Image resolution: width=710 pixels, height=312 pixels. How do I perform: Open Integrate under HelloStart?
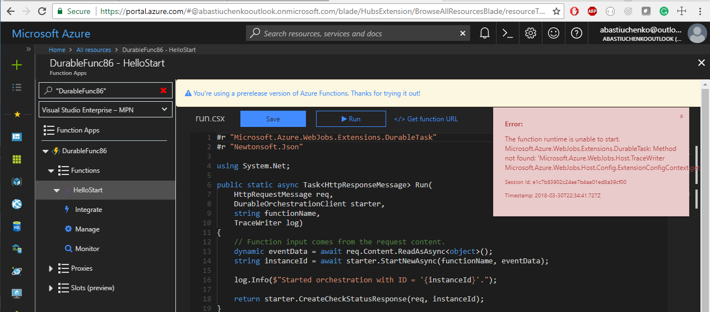pyautogui.click(x=89, y=210)
